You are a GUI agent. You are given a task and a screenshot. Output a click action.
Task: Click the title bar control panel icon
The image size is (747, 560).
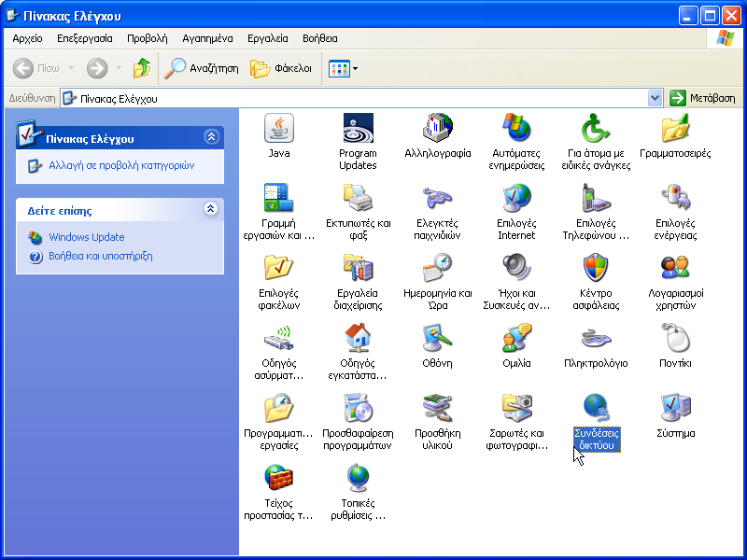click(11, 16)
